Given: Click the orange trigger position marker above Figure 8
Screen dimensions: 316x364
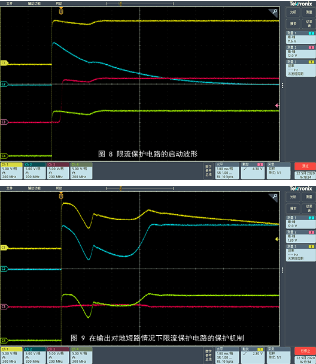Looking at the screenshot, I should pyautogui.click(x=61, y=11).
